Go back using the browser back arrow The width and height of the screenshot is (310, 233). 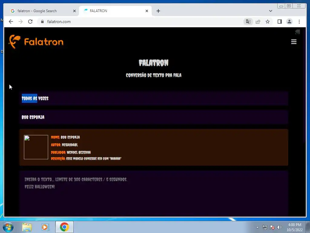click(x=11, y=22)
